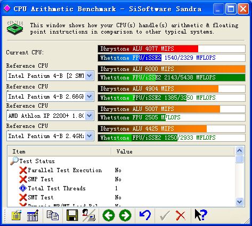Activate the What's This help cursor icon
This screenshot has height=226, width=252.
click(201, 215)
